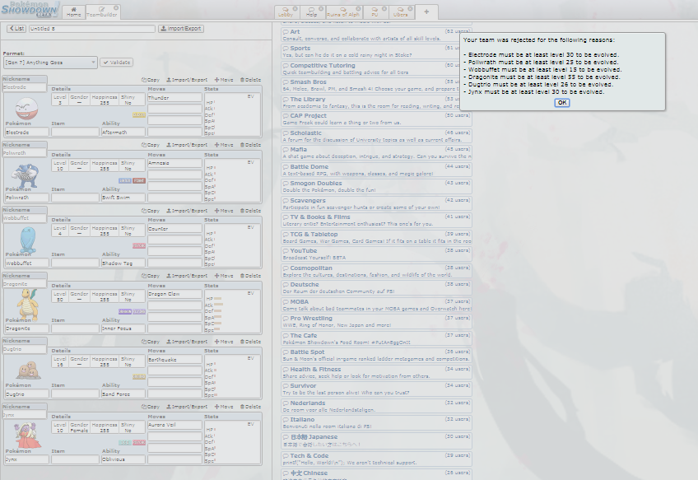
Task: Click OK in the team rejected dialog
Action: tap(562, 102)
